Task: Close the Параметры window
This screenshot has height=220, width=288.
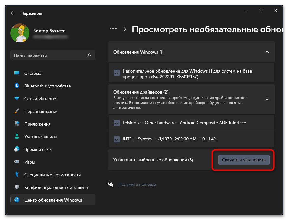Action: (275, 10)
